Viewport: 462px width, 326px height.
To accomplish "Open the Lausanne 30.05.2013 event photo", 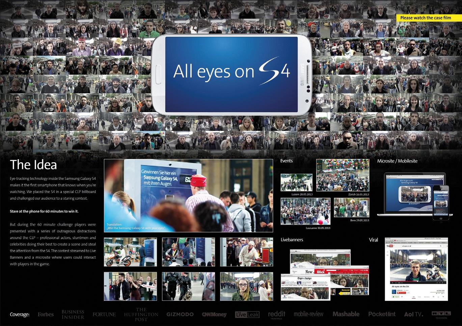I will [305, 211].
